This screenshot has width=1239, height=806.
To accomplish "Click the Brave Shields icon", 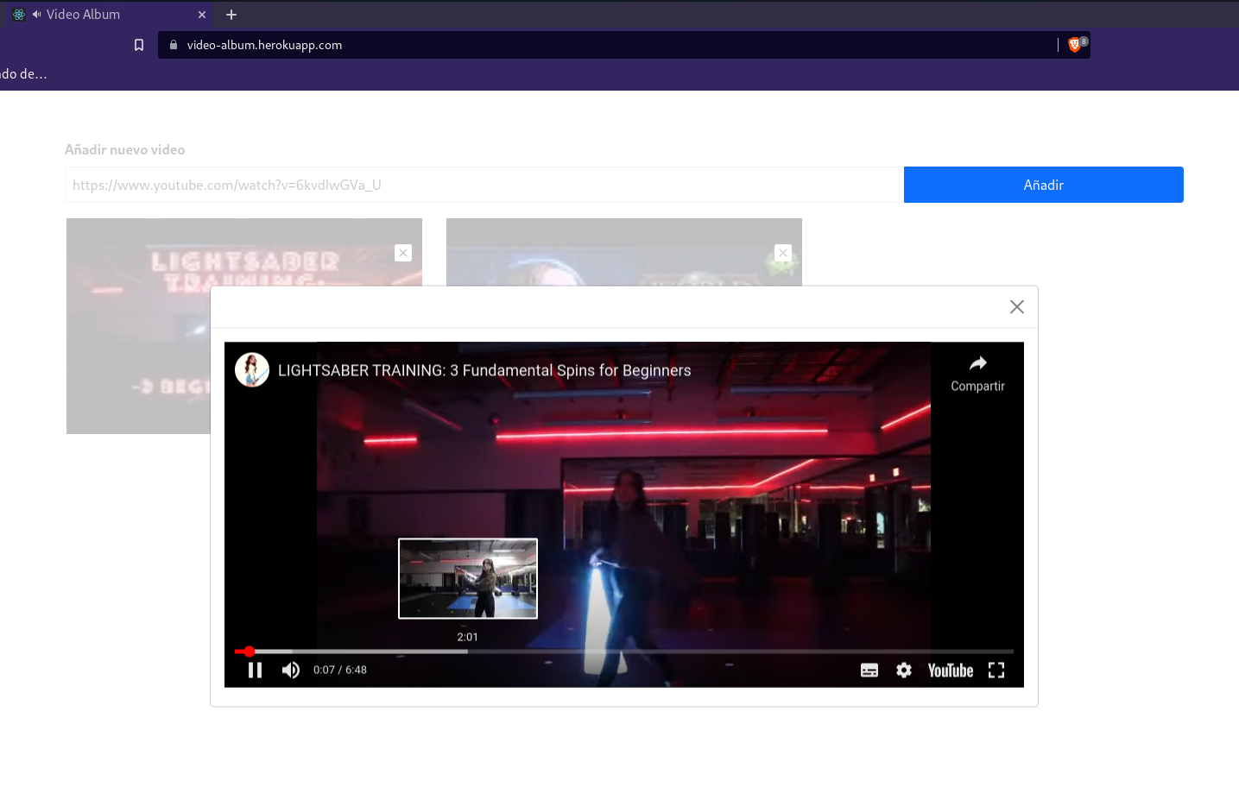I will click(x=1075, y=44).
